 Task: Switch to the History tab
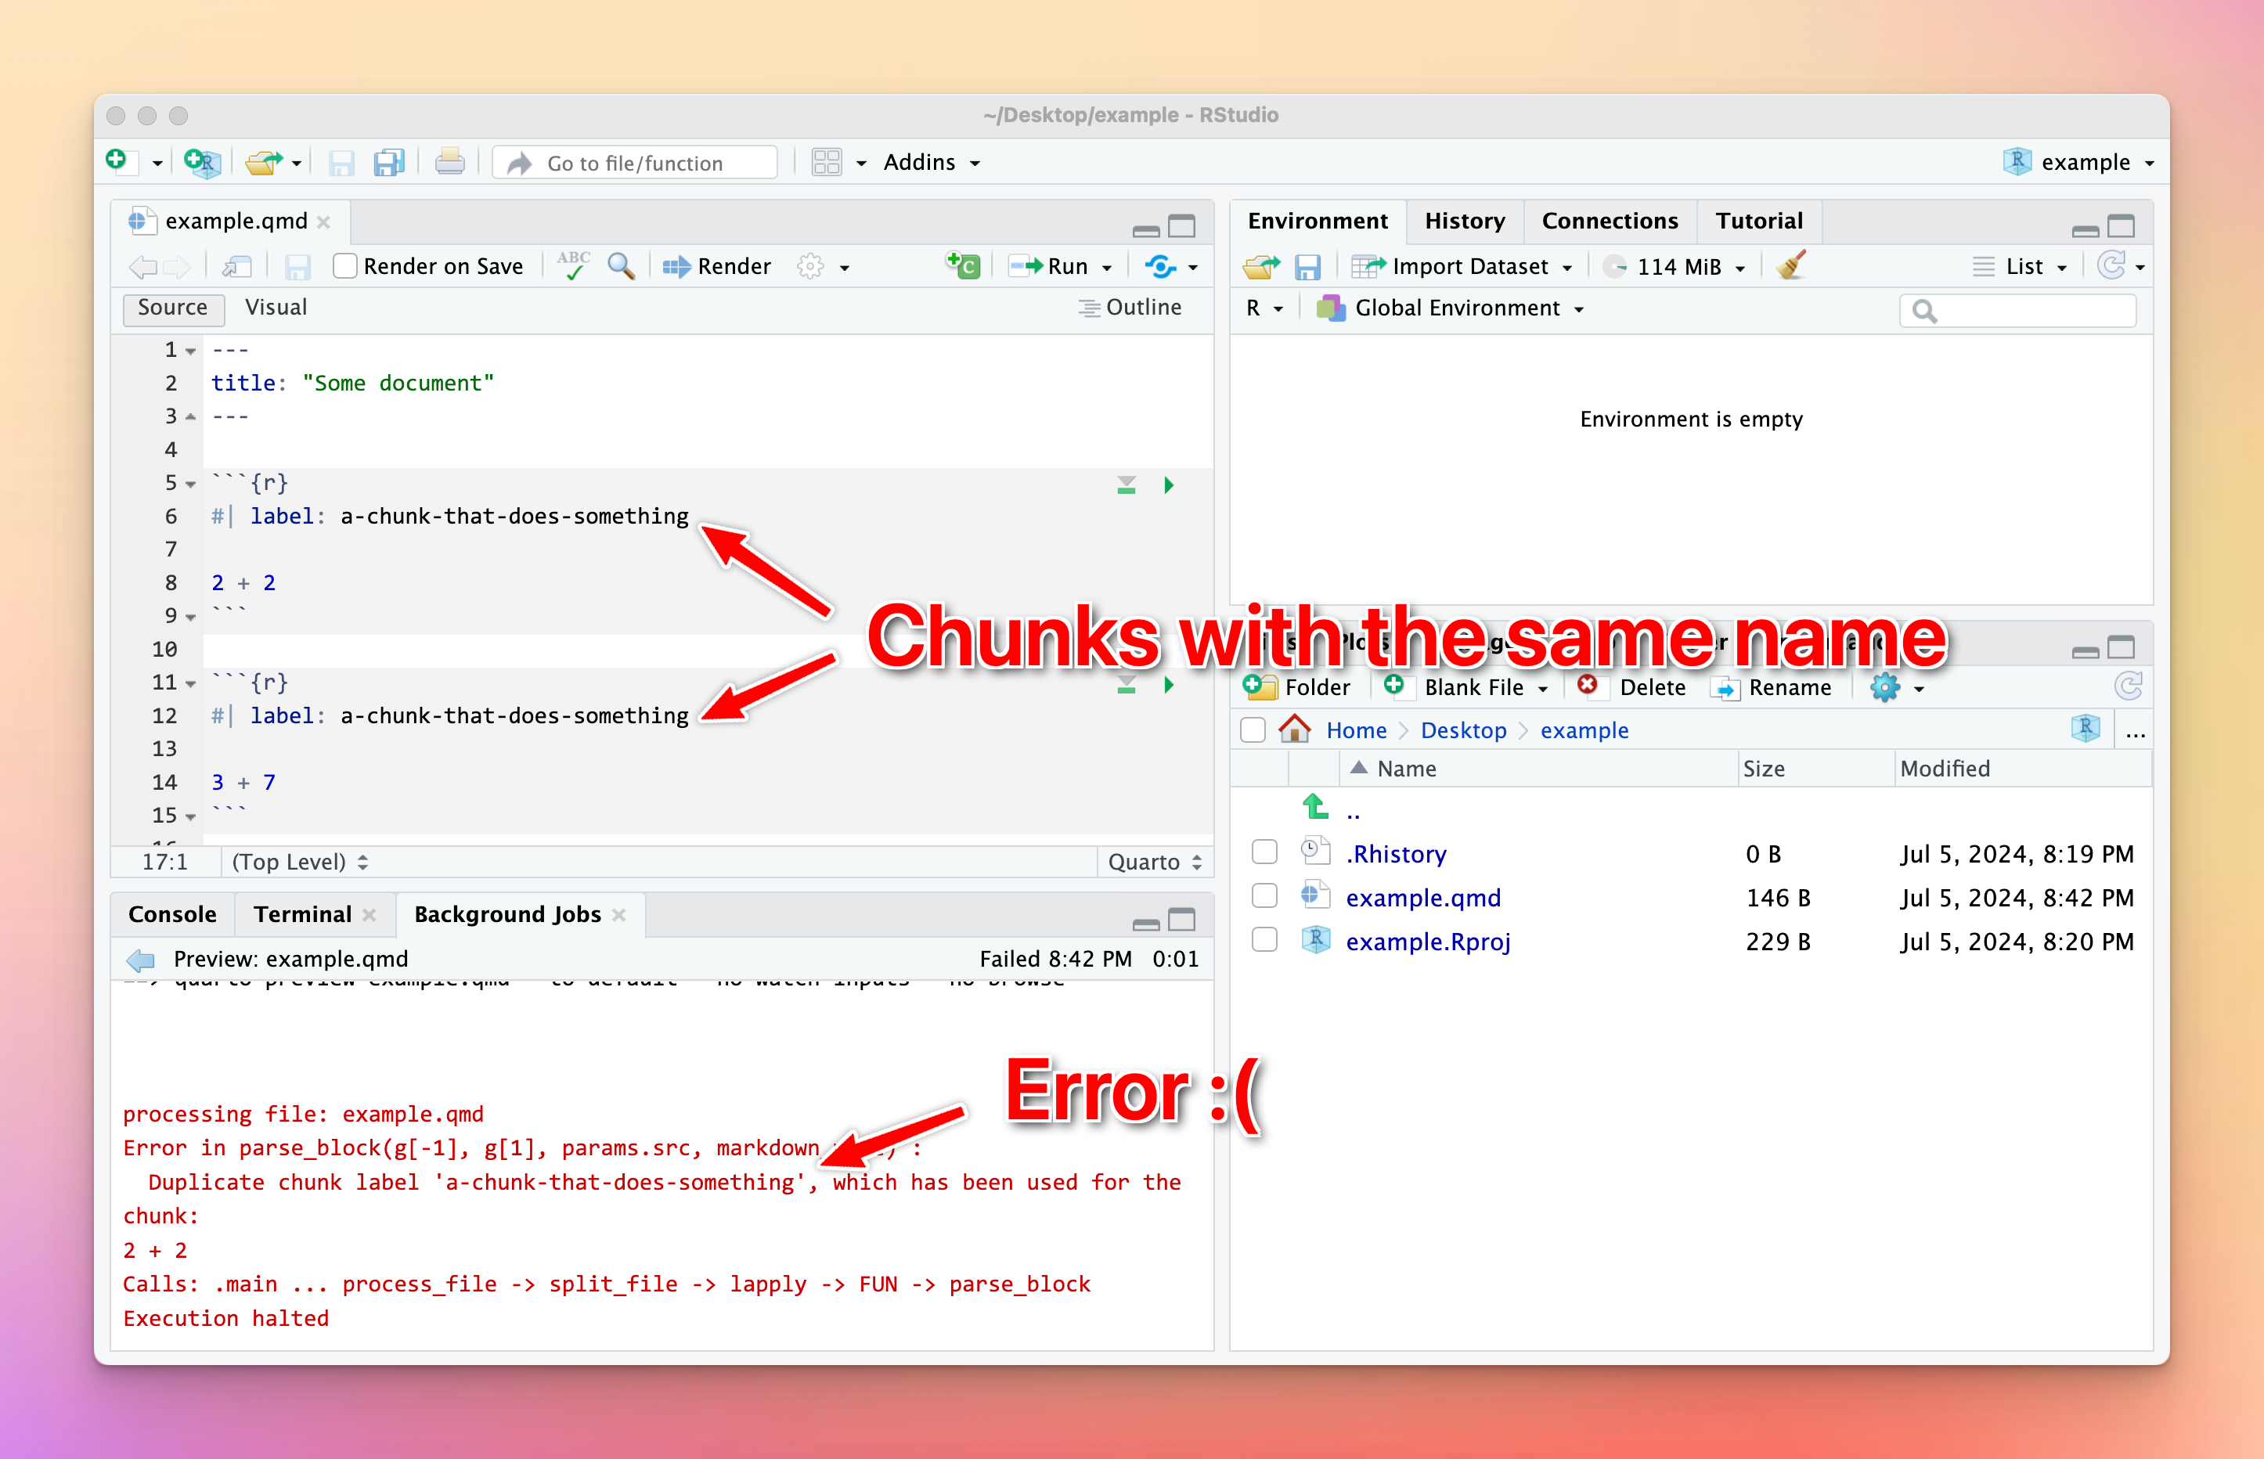tap(1464, 221)
